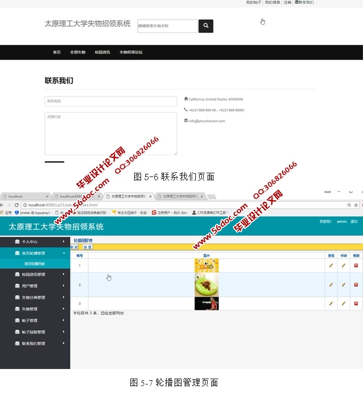The width and height of the screenshot is (363, 393).
Task: Collapse the 首页轮播管理 sidebar arrow
Action: (x=64, y=253)
